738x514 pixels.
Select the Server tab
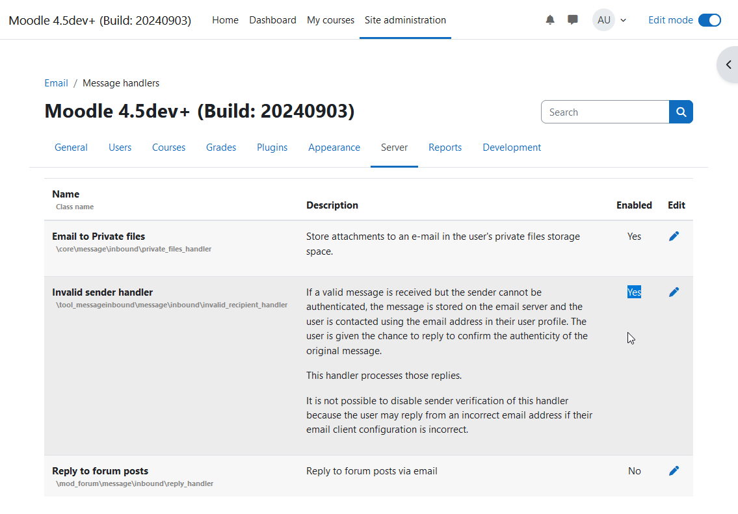(x=394, y=148)
